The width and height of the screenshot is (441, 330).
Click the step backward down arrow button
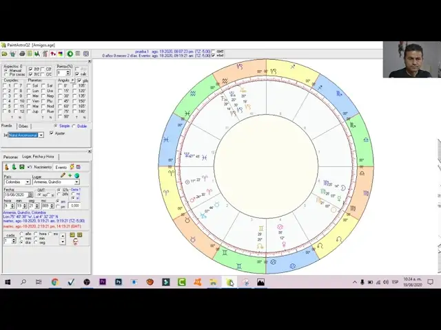63,241
